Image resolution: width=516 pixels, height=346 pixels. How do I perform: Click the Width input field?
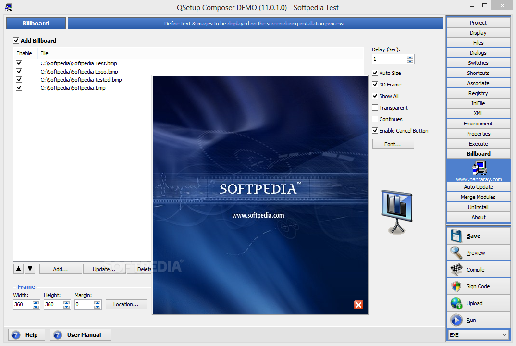23,305
